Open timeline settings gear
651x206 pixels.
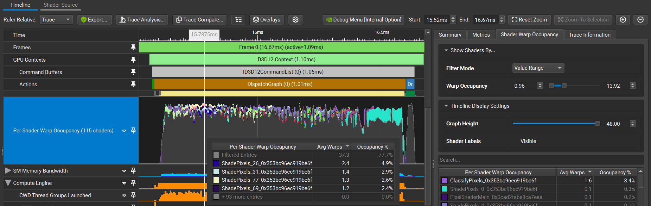tap(295, 20)
